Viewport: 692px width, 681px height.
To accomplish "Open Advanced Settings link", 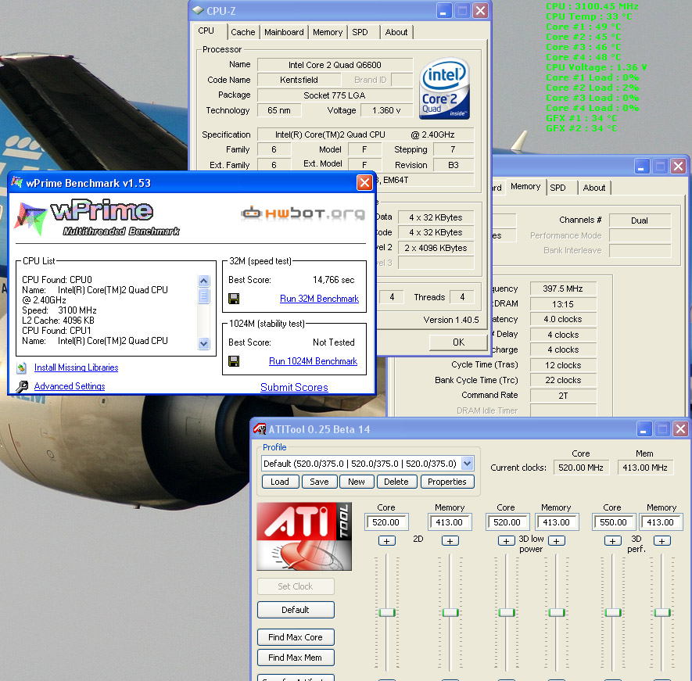I will [x=70, y=386].
